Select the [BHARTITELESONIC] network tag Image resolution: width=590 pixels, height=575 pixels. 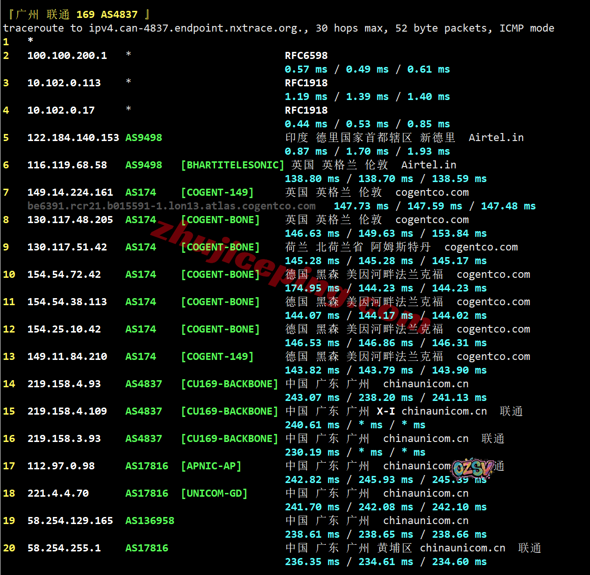coord(233,165)
